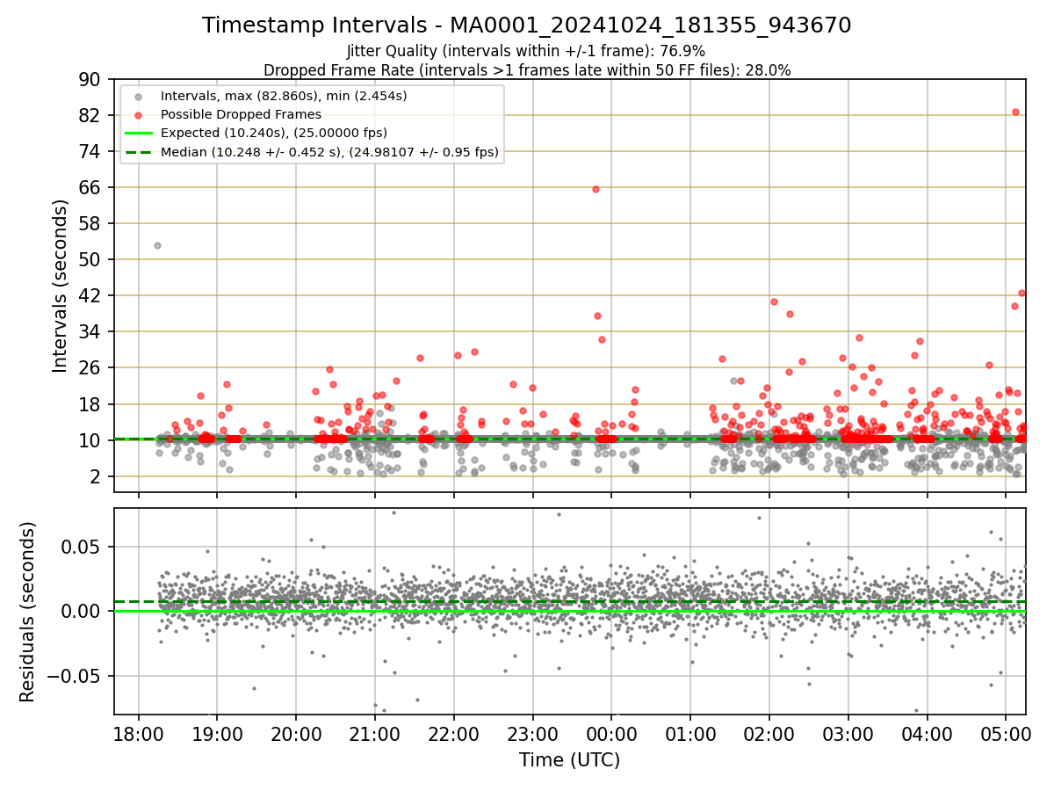This screenshot has height=791, width=1054.
Task: Click the y-axis tick label '26'
Action: [91, 367]
